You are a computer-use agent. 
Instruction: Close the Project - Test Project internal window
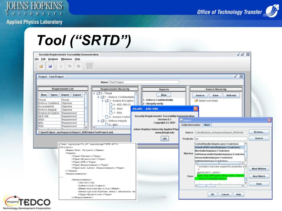(241, 76)
